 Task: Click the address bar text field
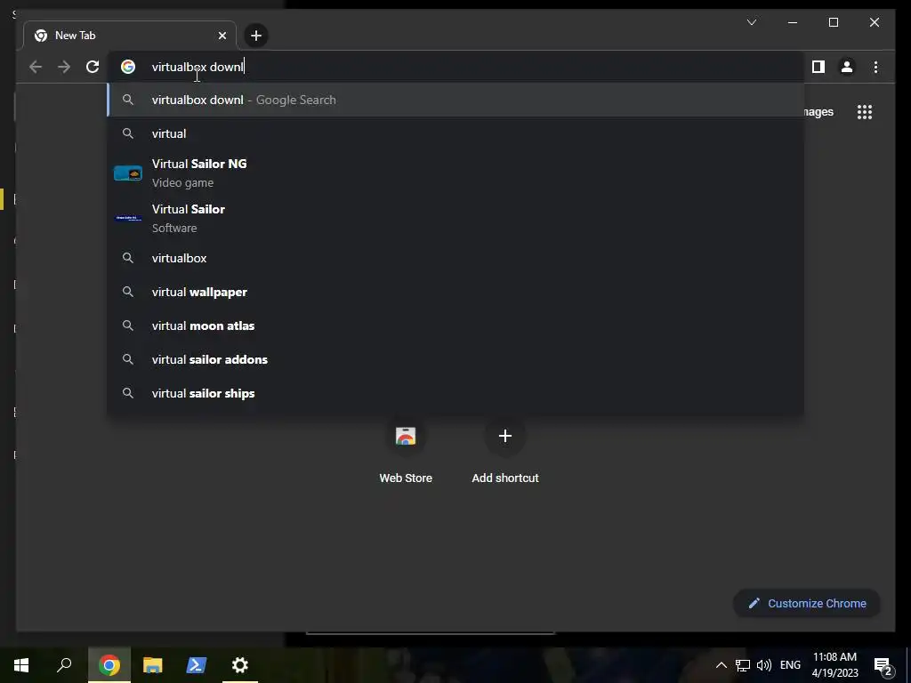click(x=455, y=67)
